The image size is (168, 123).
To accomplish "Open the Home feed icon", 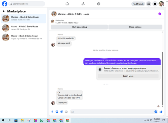I will pos(67,4).
